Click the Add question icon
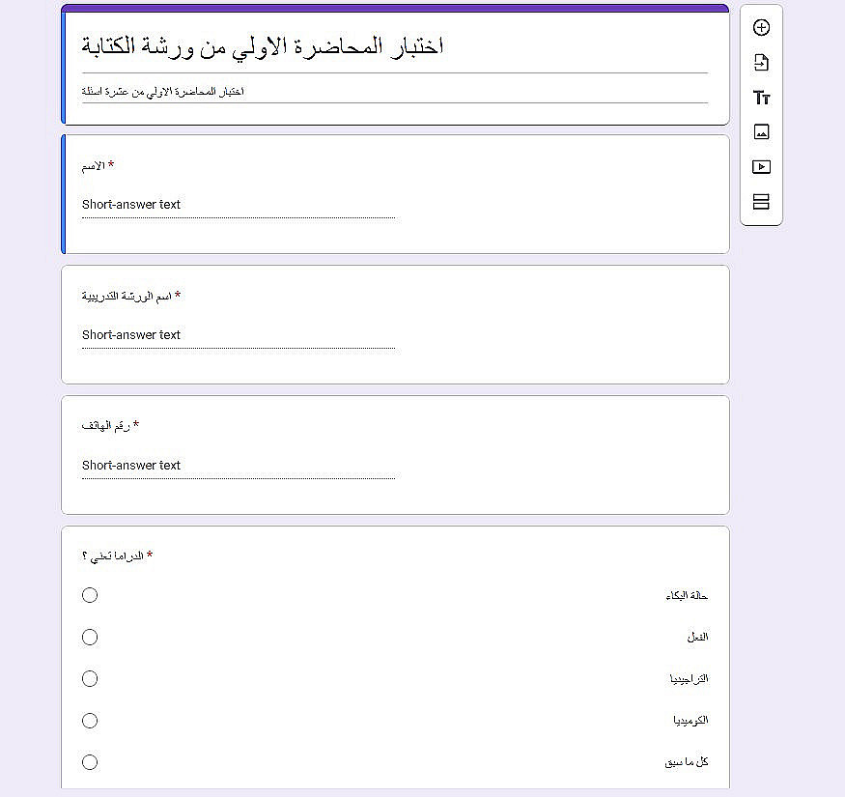The image size is (845, 797). coord(761,27)
